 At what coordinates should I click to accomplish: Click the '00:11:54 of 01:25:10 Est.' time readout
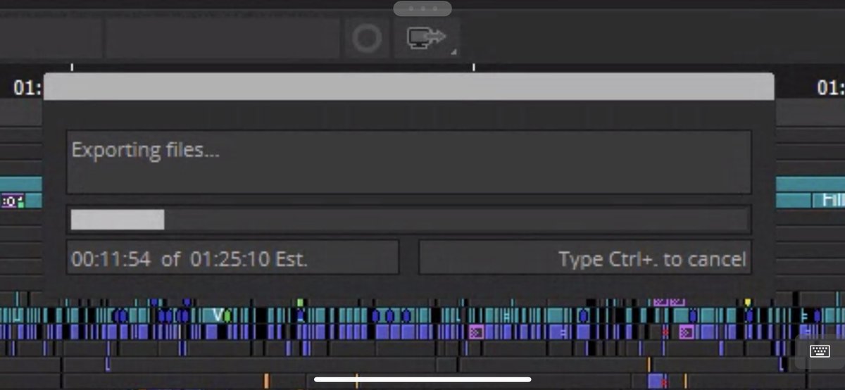(189, 258)
